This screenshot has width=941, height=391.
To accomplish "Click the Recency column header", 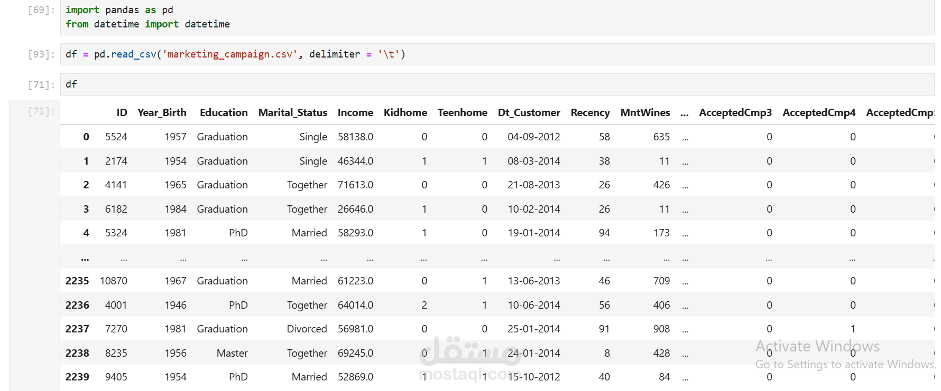I will [x=590, y=112].
